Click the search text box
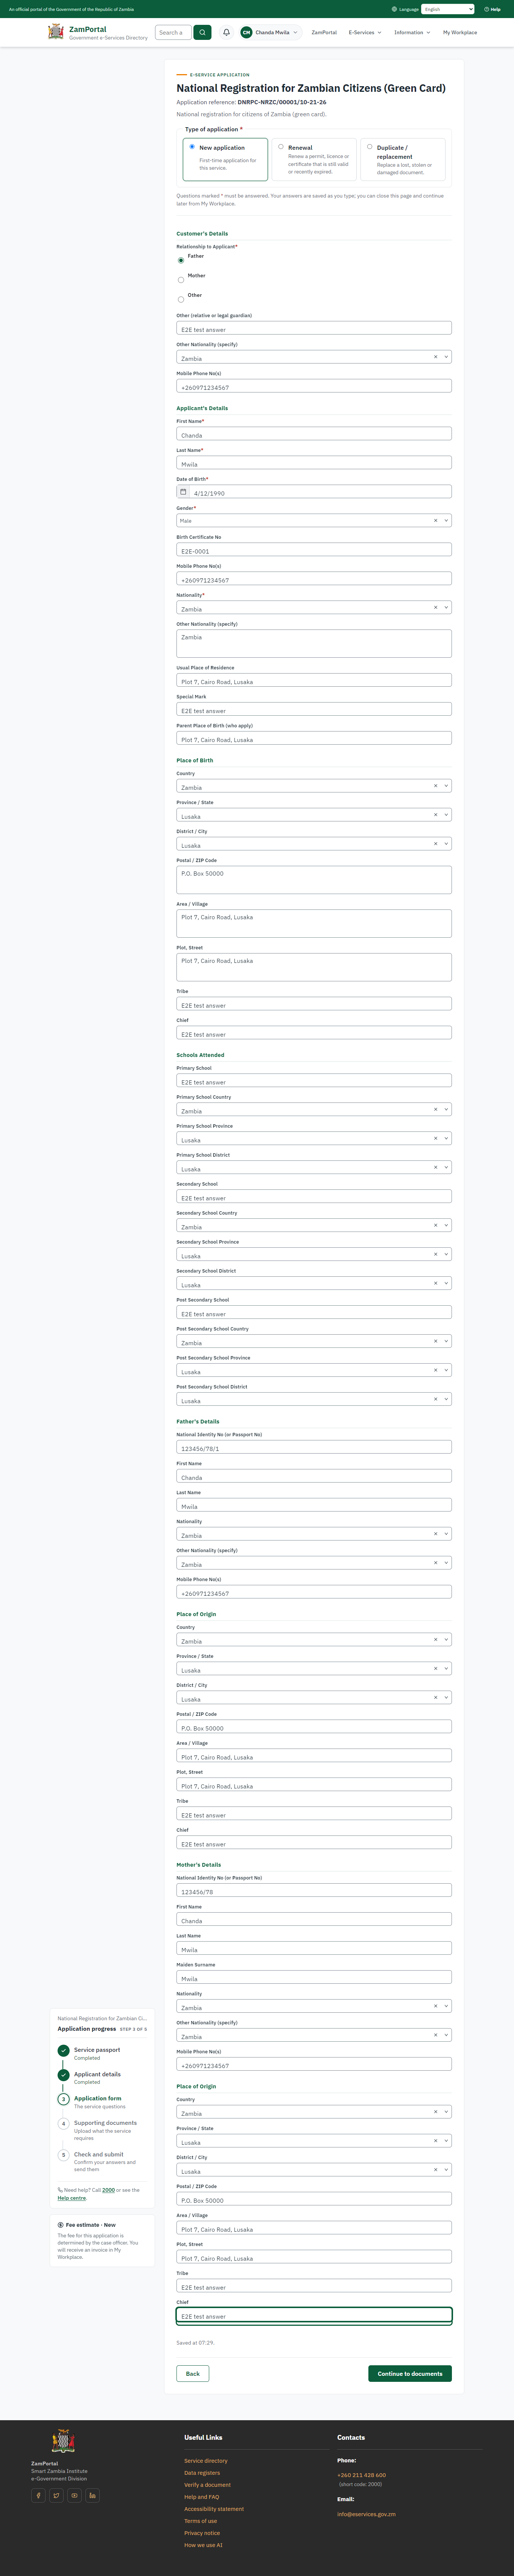The image size is (514, 2576). click(x=173, y=32)
